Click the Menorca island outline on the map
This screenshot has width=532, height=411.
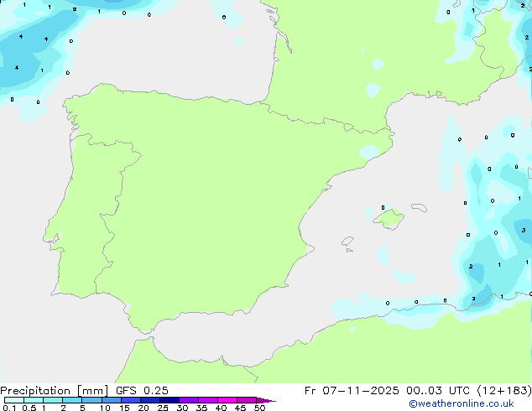tap(419, 207)
